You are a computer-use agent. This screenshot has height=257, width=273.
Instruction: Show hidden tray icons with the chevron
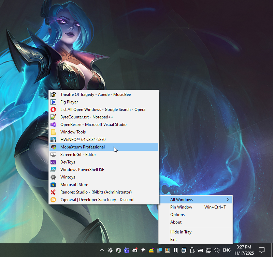tap(102, 250)
